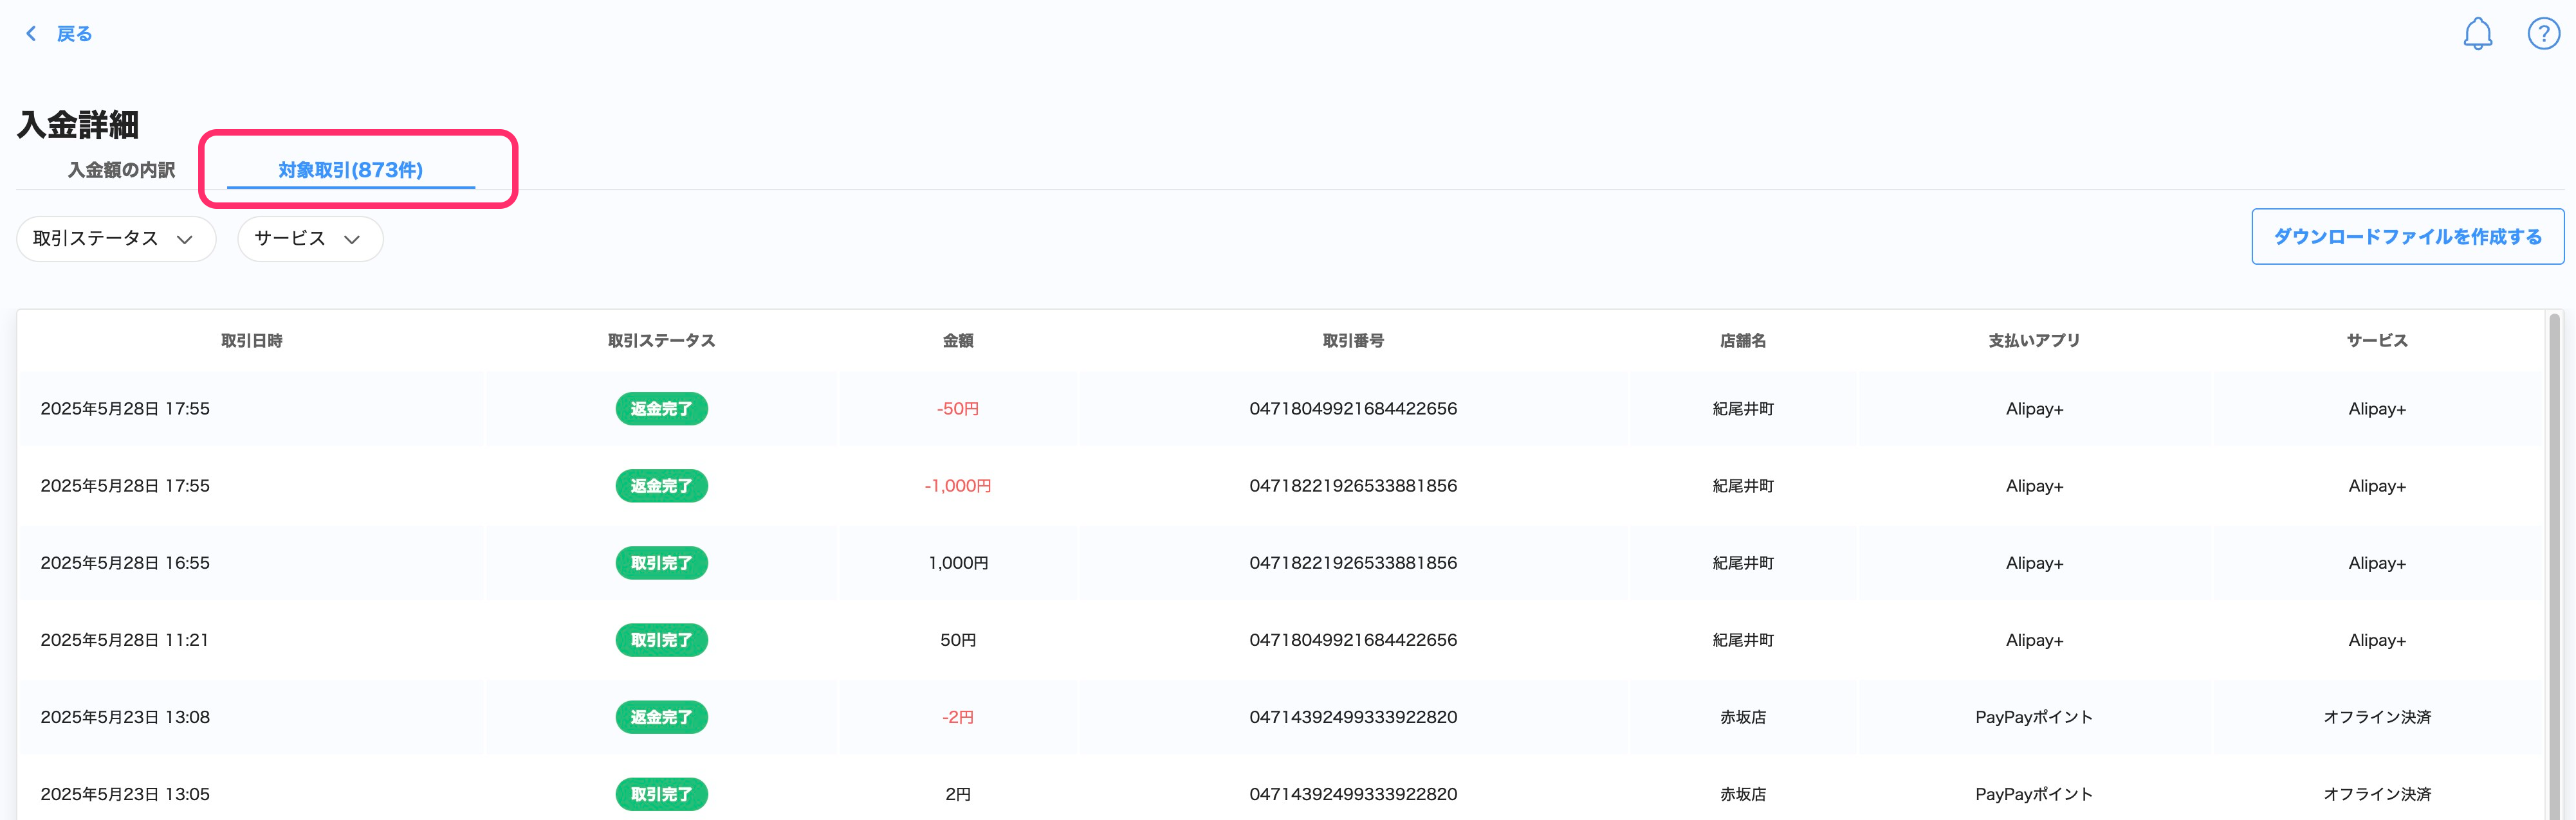Click 返金完了 badge on the -1,000円 row

[x=661, y=485]
